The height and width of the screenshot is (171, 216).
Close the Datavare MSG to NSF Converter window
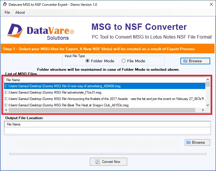[211, 4]
